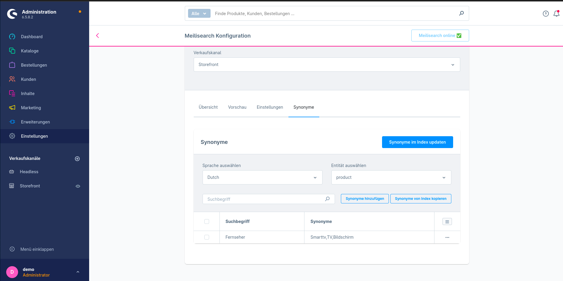563x281 pixels.
Task: Open the Sprache auswählen Dutch dropdown
Action: (x=262, y=177)
